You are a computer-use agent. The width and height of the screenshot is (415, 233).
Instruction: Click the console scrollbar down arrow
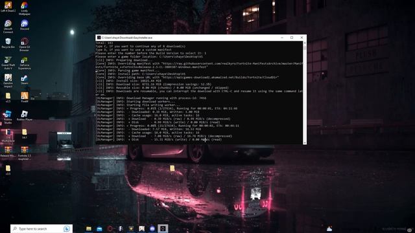click(x=305, y=142)
